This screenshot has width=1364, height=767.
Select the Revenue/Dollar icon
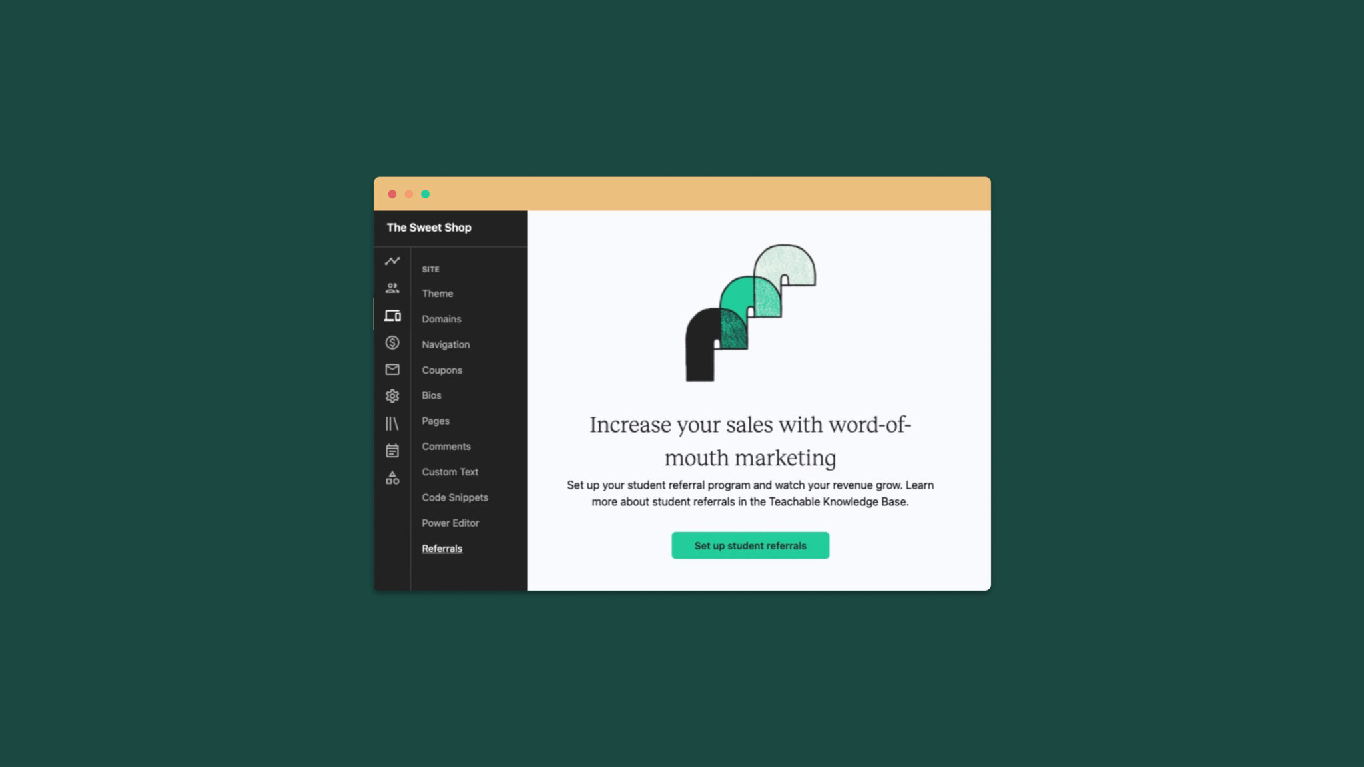pos(392,342)
